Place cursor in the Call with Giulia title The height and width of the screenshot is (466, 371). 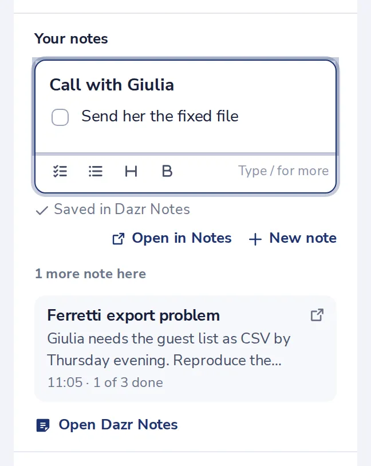click(112, 85)
